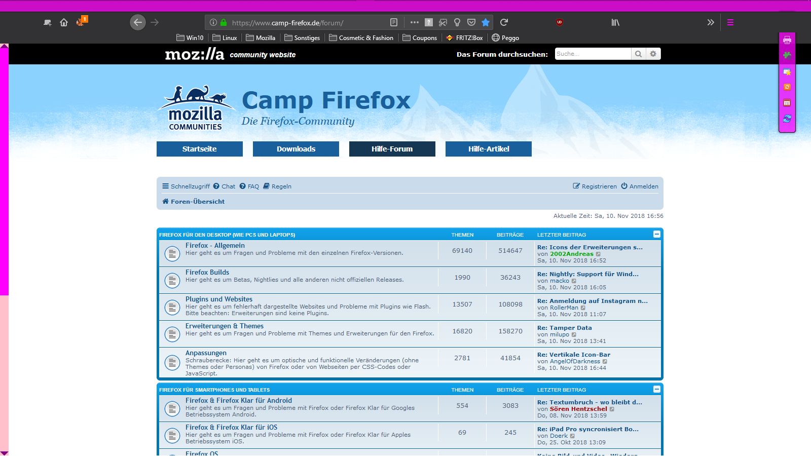The image size is (811, 456).
Task: Click the scrollbar down arrow at the bottom
Action: (4, 452)
